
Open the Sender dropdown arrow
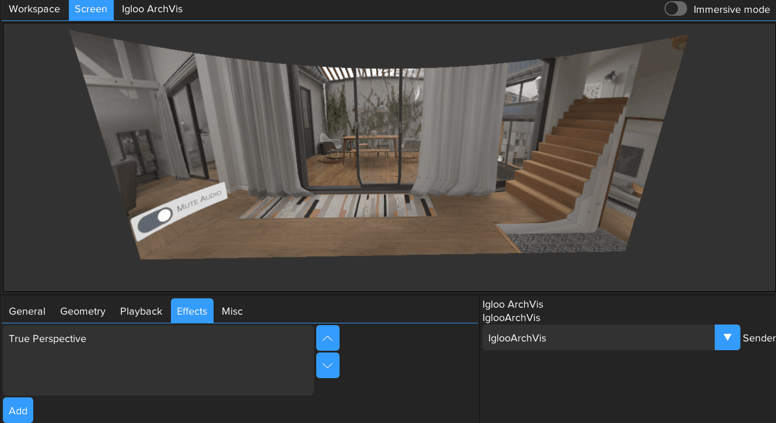coord(727,337)
